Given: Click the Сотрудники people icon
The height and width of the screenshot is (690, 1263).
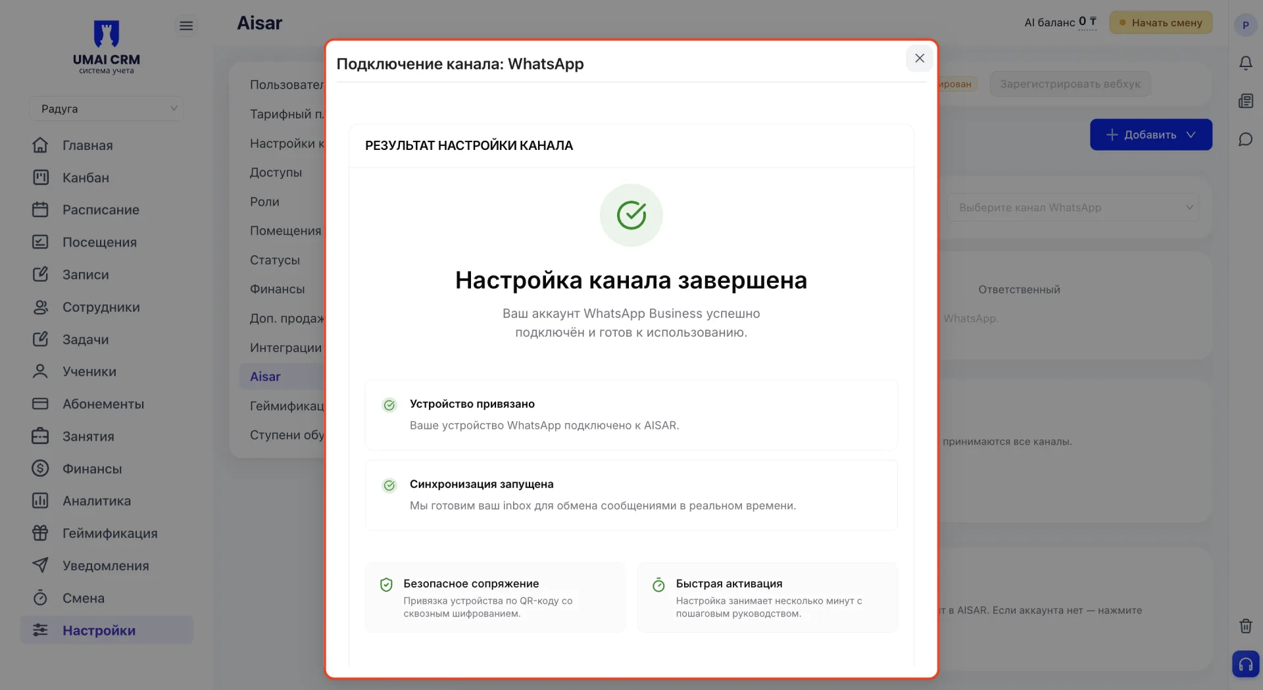Looking at the screenshot, I should (40, 307).
